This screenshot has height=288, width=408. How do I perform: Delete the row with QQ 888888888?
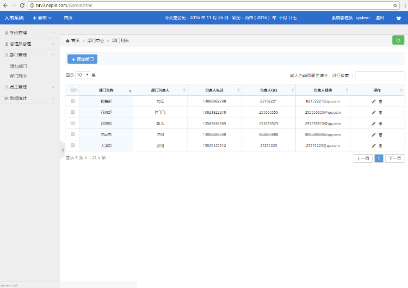tap(380, 134)
